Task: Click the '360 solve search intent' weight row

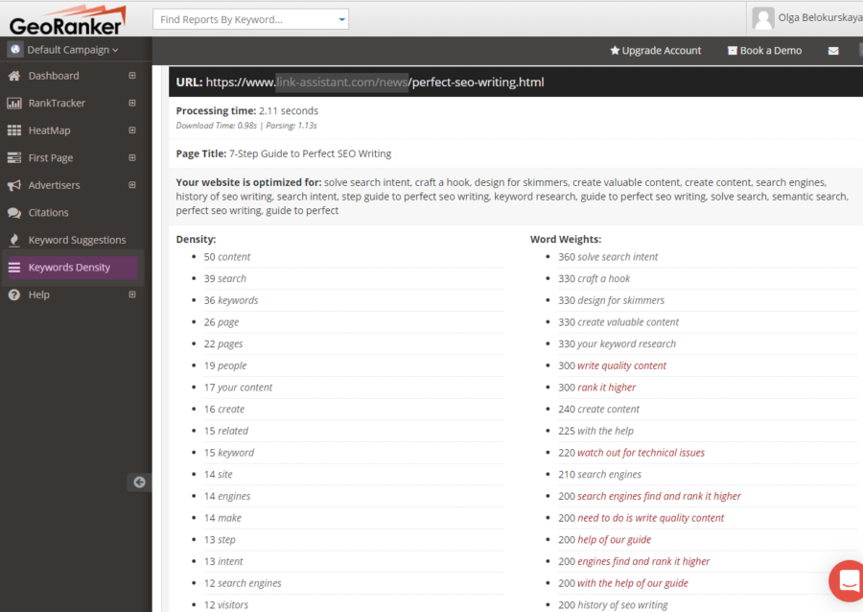Action: tap(708, 257)
